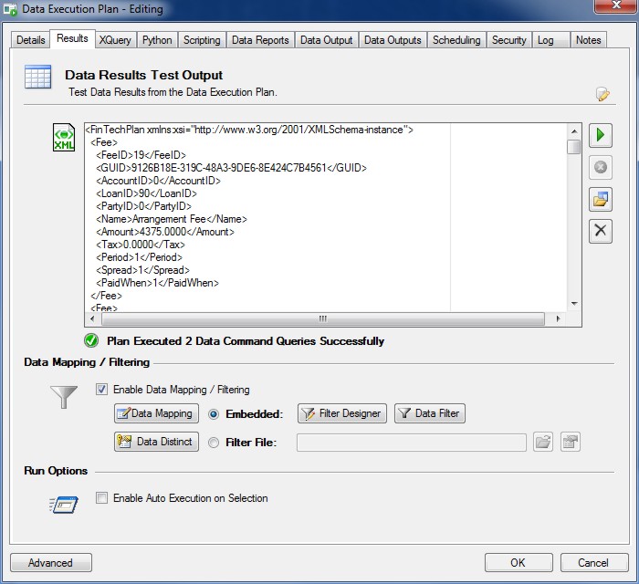
Task: Select the Embedded radio button
Action: point(214,414)
